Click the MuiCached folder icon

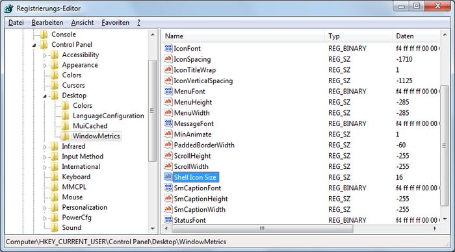pyautogui.click(x=65, y=126)
